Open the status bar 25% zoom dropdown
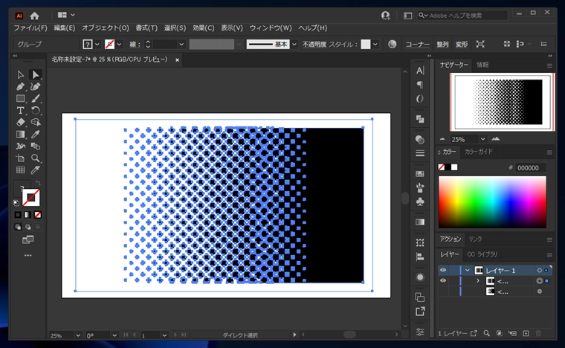 pos(78,335)
